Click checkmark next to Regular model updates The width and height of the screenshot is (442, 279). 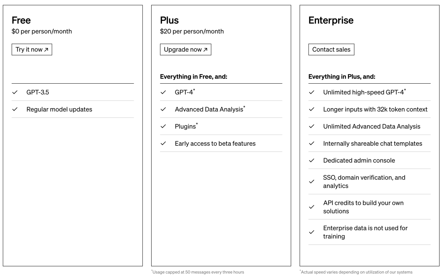[15, 109]
